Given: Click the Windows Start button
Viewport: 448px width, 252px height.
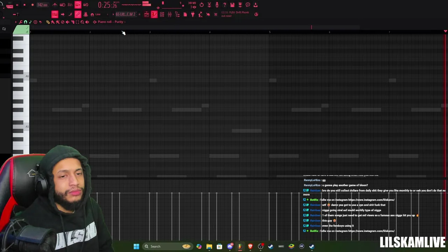Looking at the screenshot, I should pyautogui.click(x=136, y=246).
